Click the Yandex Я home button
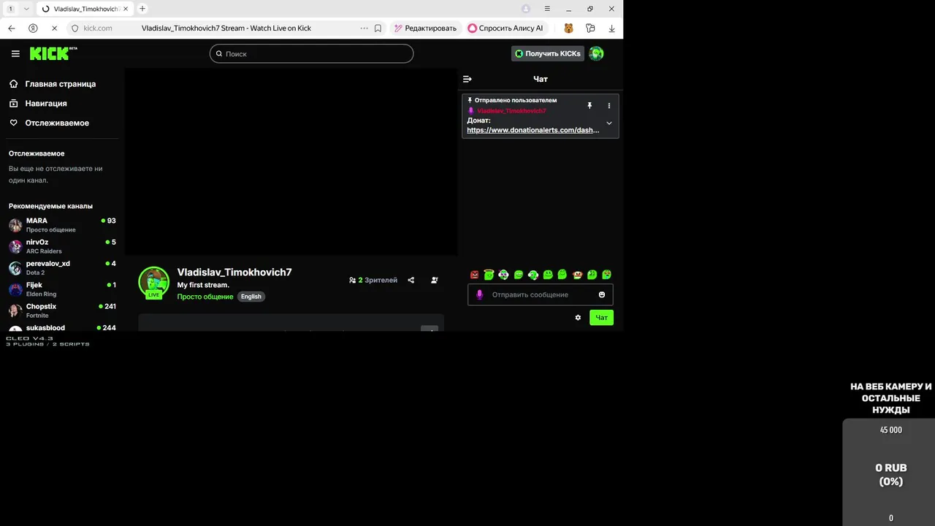935x526 pixels. click(33, 28)
